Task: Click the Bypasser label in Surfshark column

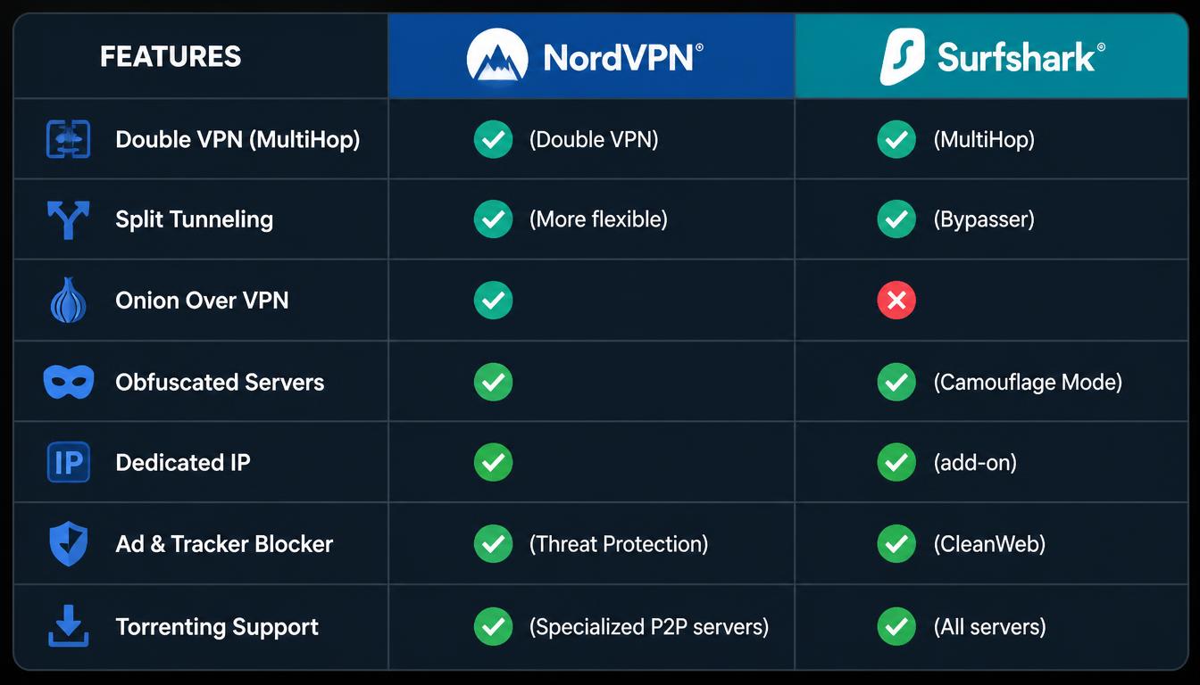Action: pyautogui.click(x=984, y=219)
